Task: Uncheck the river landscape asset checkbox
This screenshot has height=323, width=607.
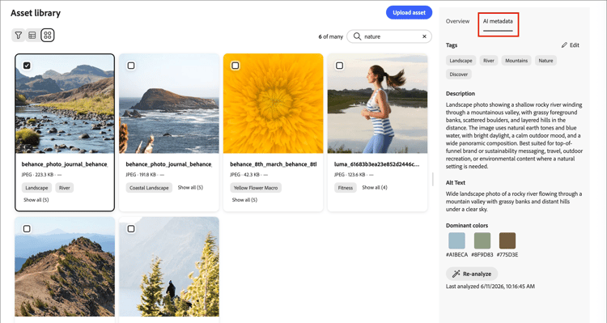Action: 27,66
